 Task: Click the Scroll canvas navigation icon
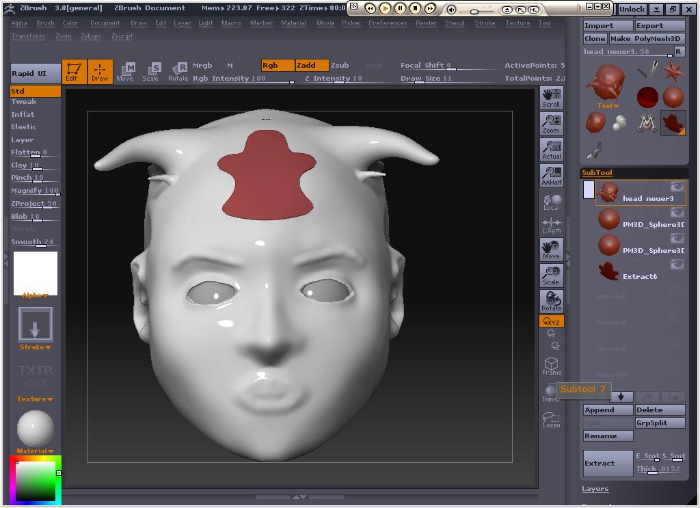click(551, 98)
